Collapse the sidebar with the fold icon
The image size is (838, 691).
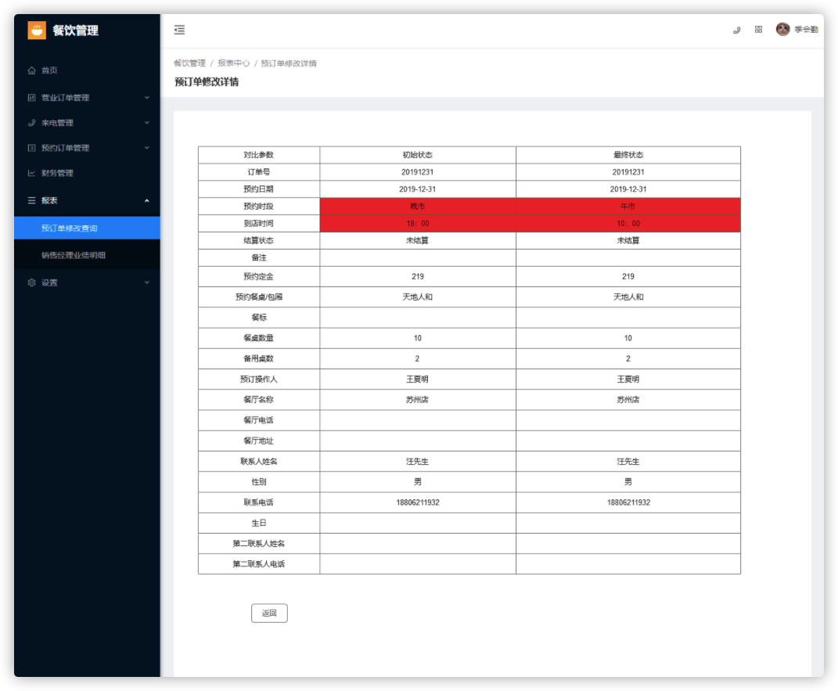click(x=180, y=30)
